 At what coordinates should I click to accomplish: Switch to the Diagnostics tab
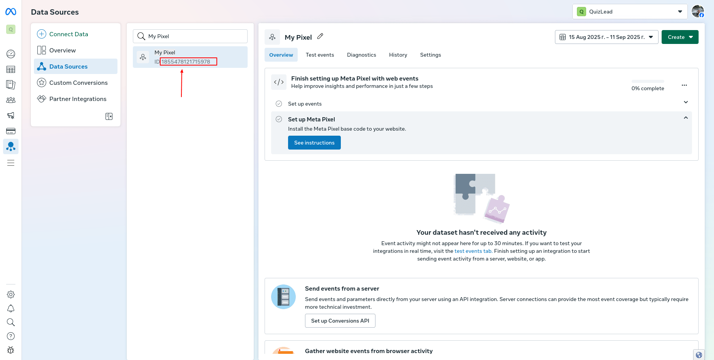(x=361, y=55)
